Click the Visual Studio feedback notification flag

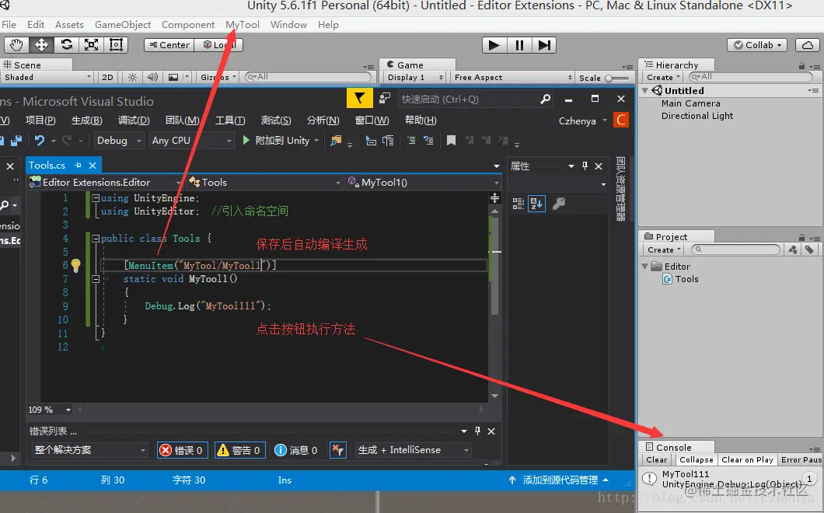click(x=359, y=98)
